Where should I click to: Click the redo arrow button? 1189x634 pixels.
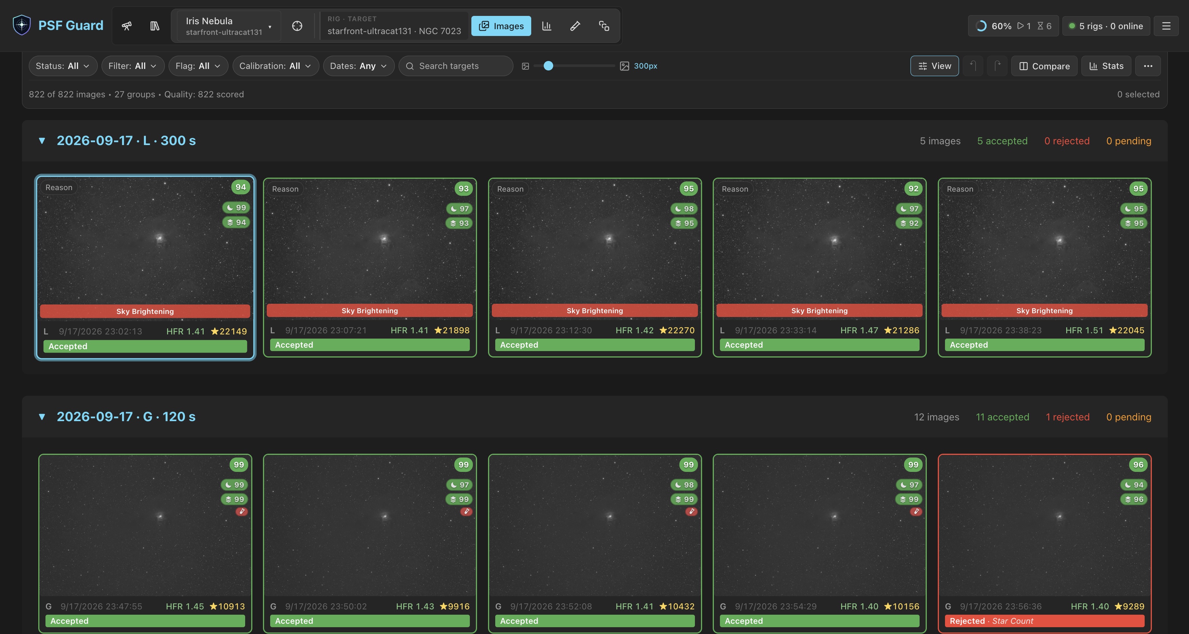coord(997,66)
